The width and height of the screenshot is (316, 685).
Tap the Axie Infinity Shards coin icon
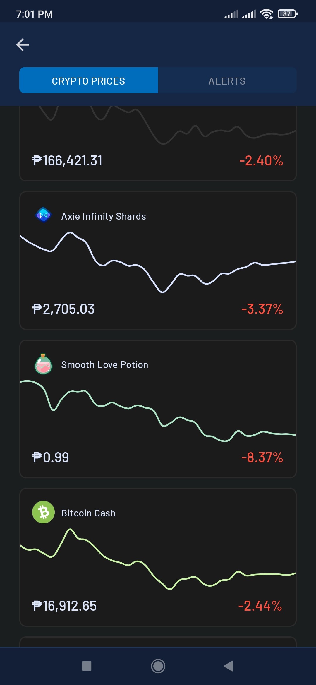[43, 215]
